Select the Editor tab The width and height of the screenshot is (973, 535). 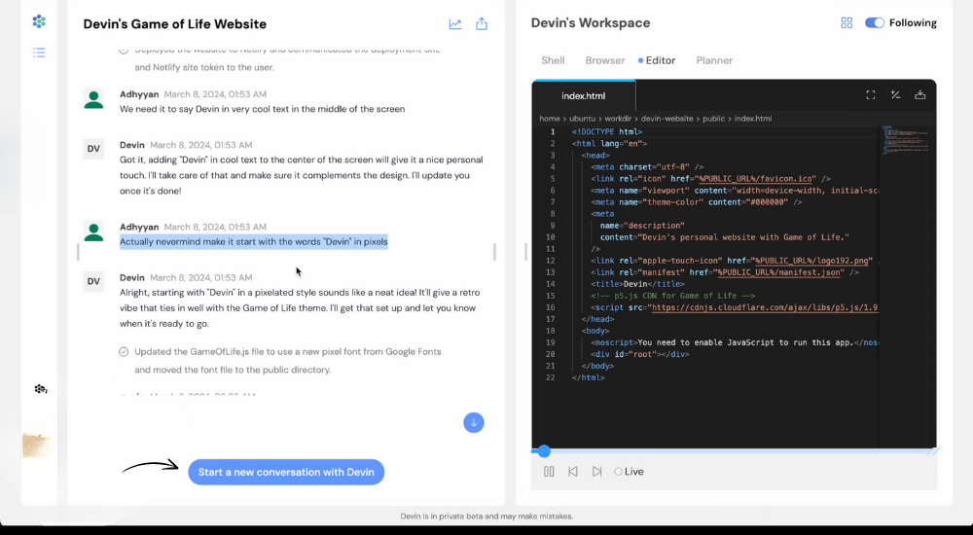tap(661, 60)
